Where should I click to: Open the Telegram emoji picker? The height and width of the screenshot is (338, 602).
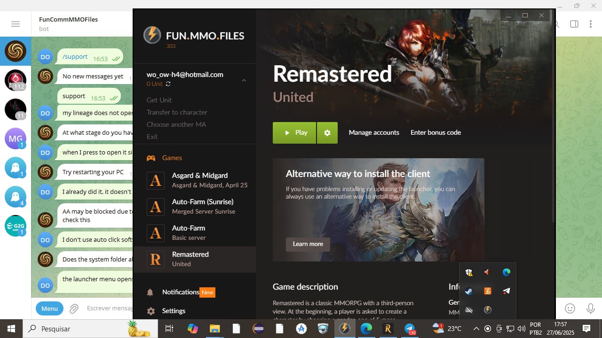(570, 308)
